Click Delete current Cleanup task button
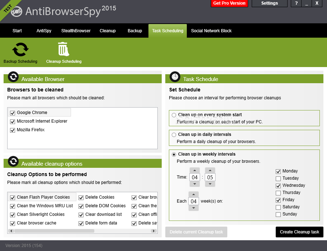Image resolution: width=327 pixels, height=251 pixels. pos(196,232)
